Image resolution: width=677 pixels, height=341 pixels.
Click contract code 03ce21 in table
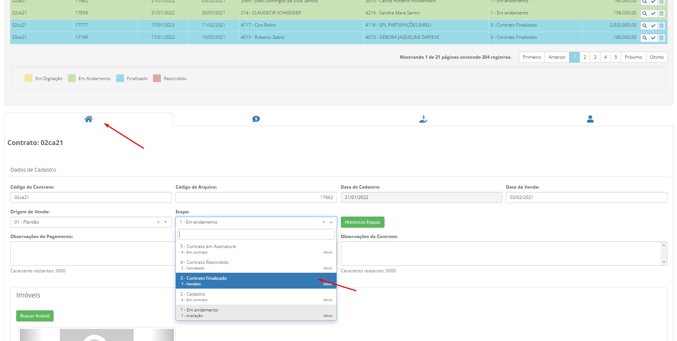pyautogui.click(x=19, y=37)
